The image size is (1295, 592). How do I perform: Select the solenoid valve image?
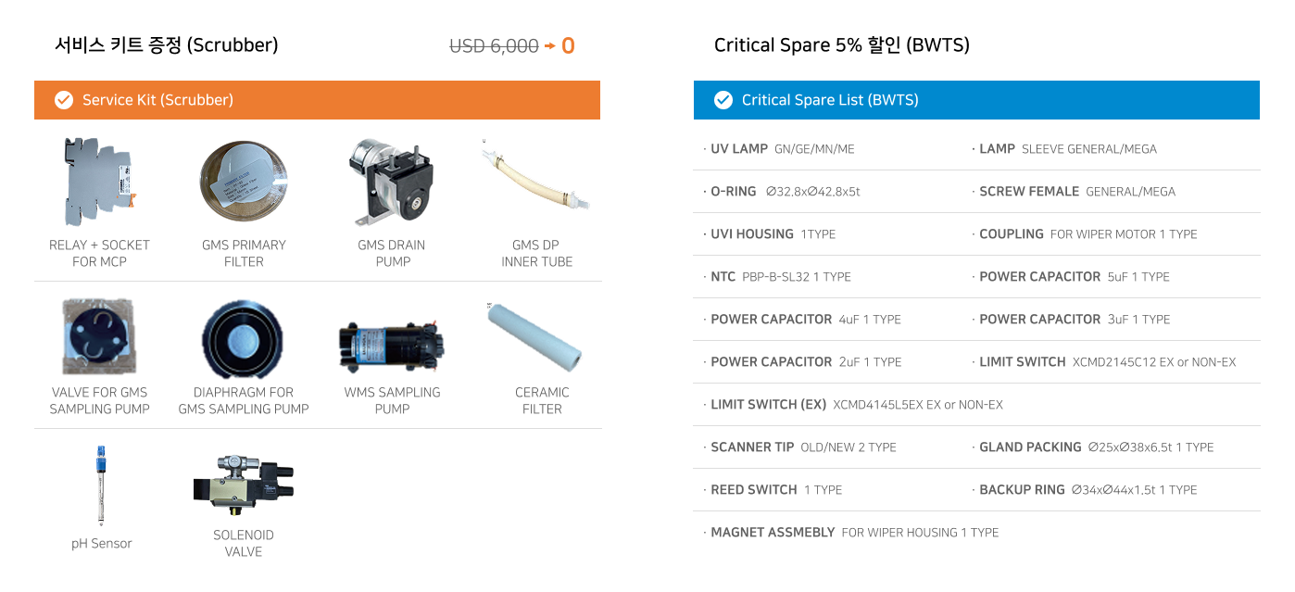[243, 484]
